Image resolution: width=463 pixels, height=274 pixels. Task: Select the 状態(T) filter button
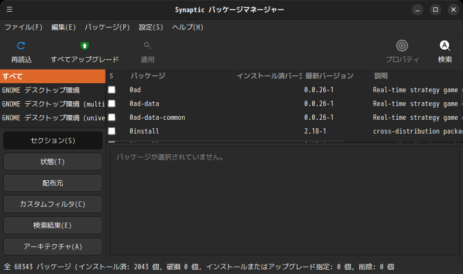pos(53,162)
